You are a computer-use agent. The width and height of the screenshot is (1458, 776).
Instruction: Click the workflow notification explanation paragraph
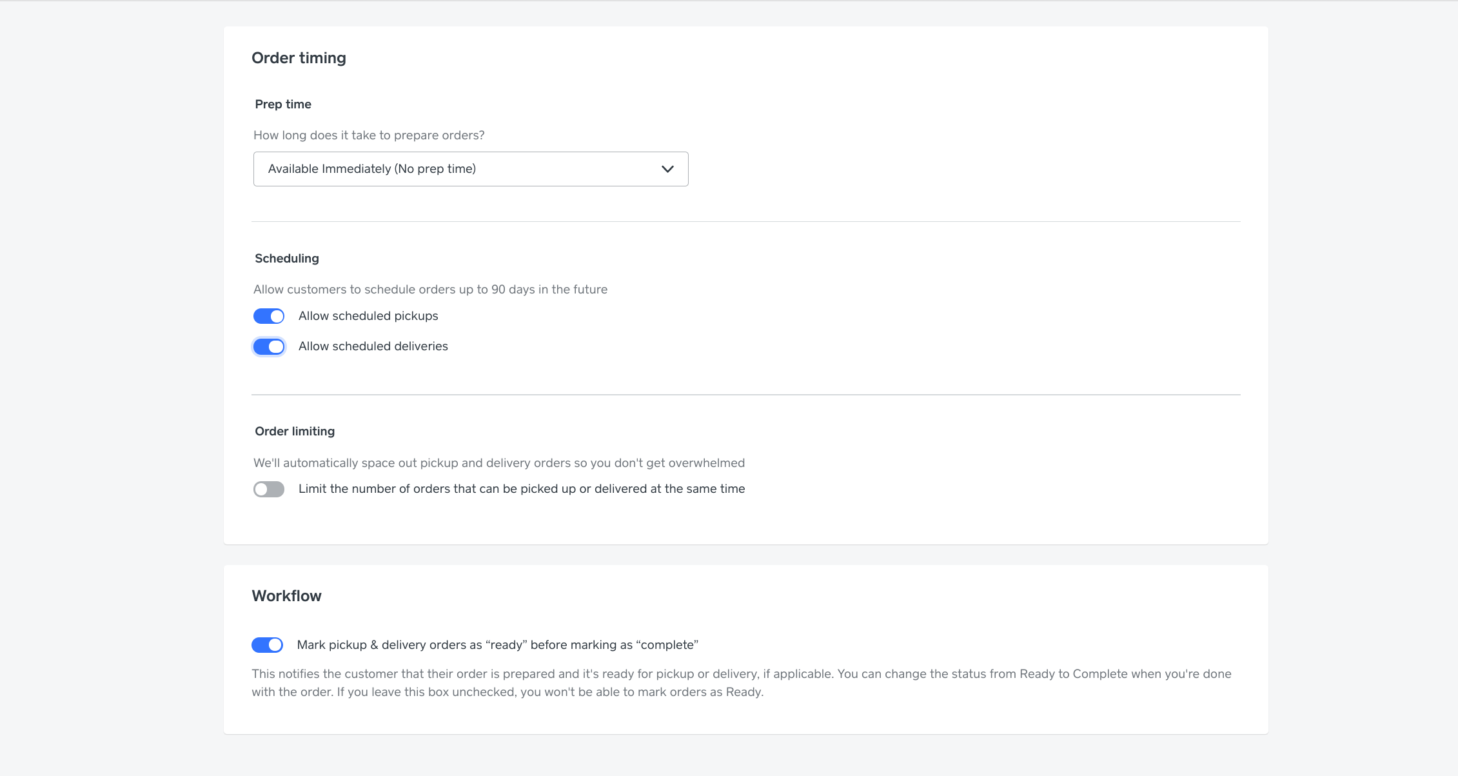(x=741, y=682)
